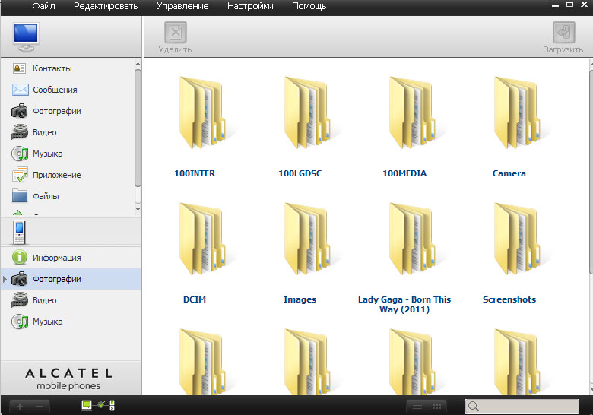This screenshot has width=593, height=415.
Task: Click the plus button in bottom bar
Action: point(20,407)
